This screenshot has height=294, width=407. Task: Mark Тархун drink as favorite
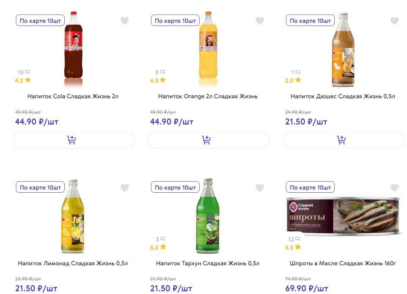click(259, 188)
